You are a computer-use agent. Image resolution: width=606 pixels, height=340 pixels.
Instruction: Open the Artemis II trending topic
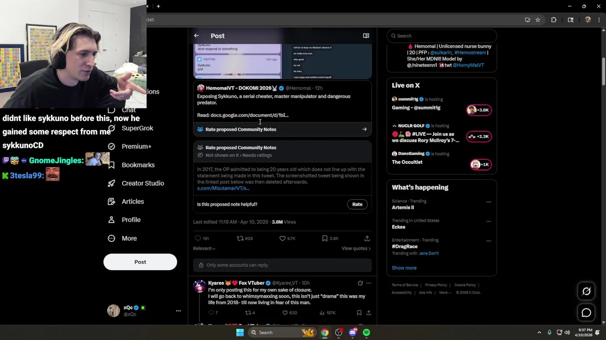click(x=403, y=207)
